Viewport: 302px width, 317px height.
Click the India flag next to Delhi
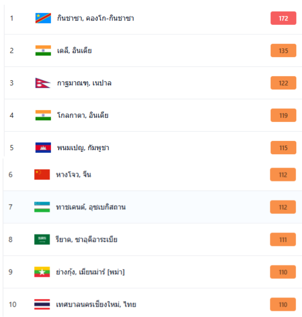coord(43,51)
